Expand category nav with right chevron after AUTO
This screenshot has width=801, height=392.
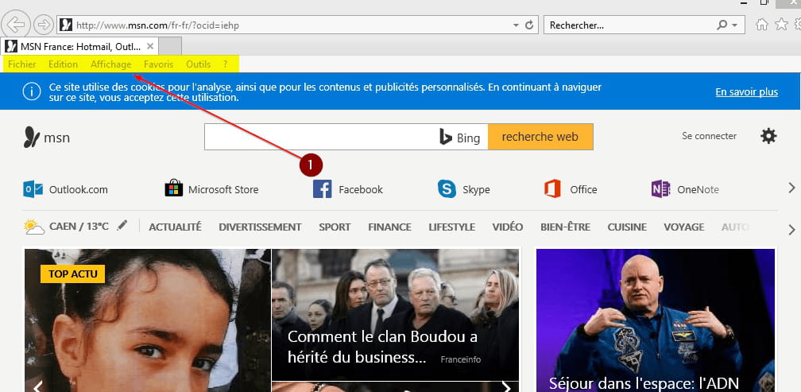(791, 230)
